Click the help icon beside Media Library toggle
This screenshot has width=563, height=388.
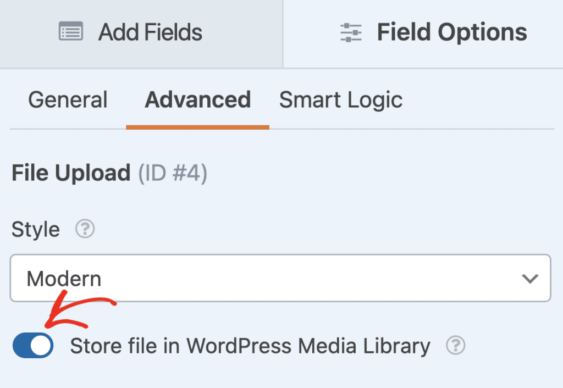455,346
